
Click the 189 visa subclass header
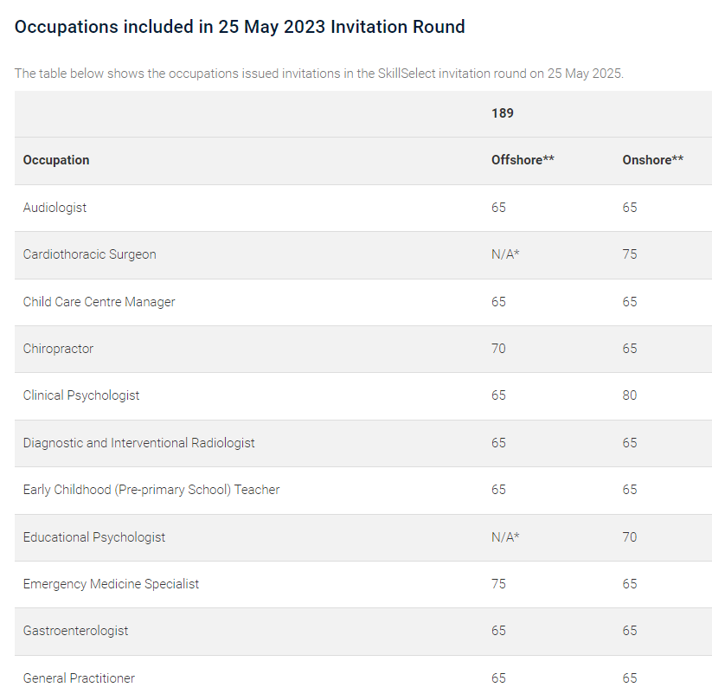pos(503,113)
